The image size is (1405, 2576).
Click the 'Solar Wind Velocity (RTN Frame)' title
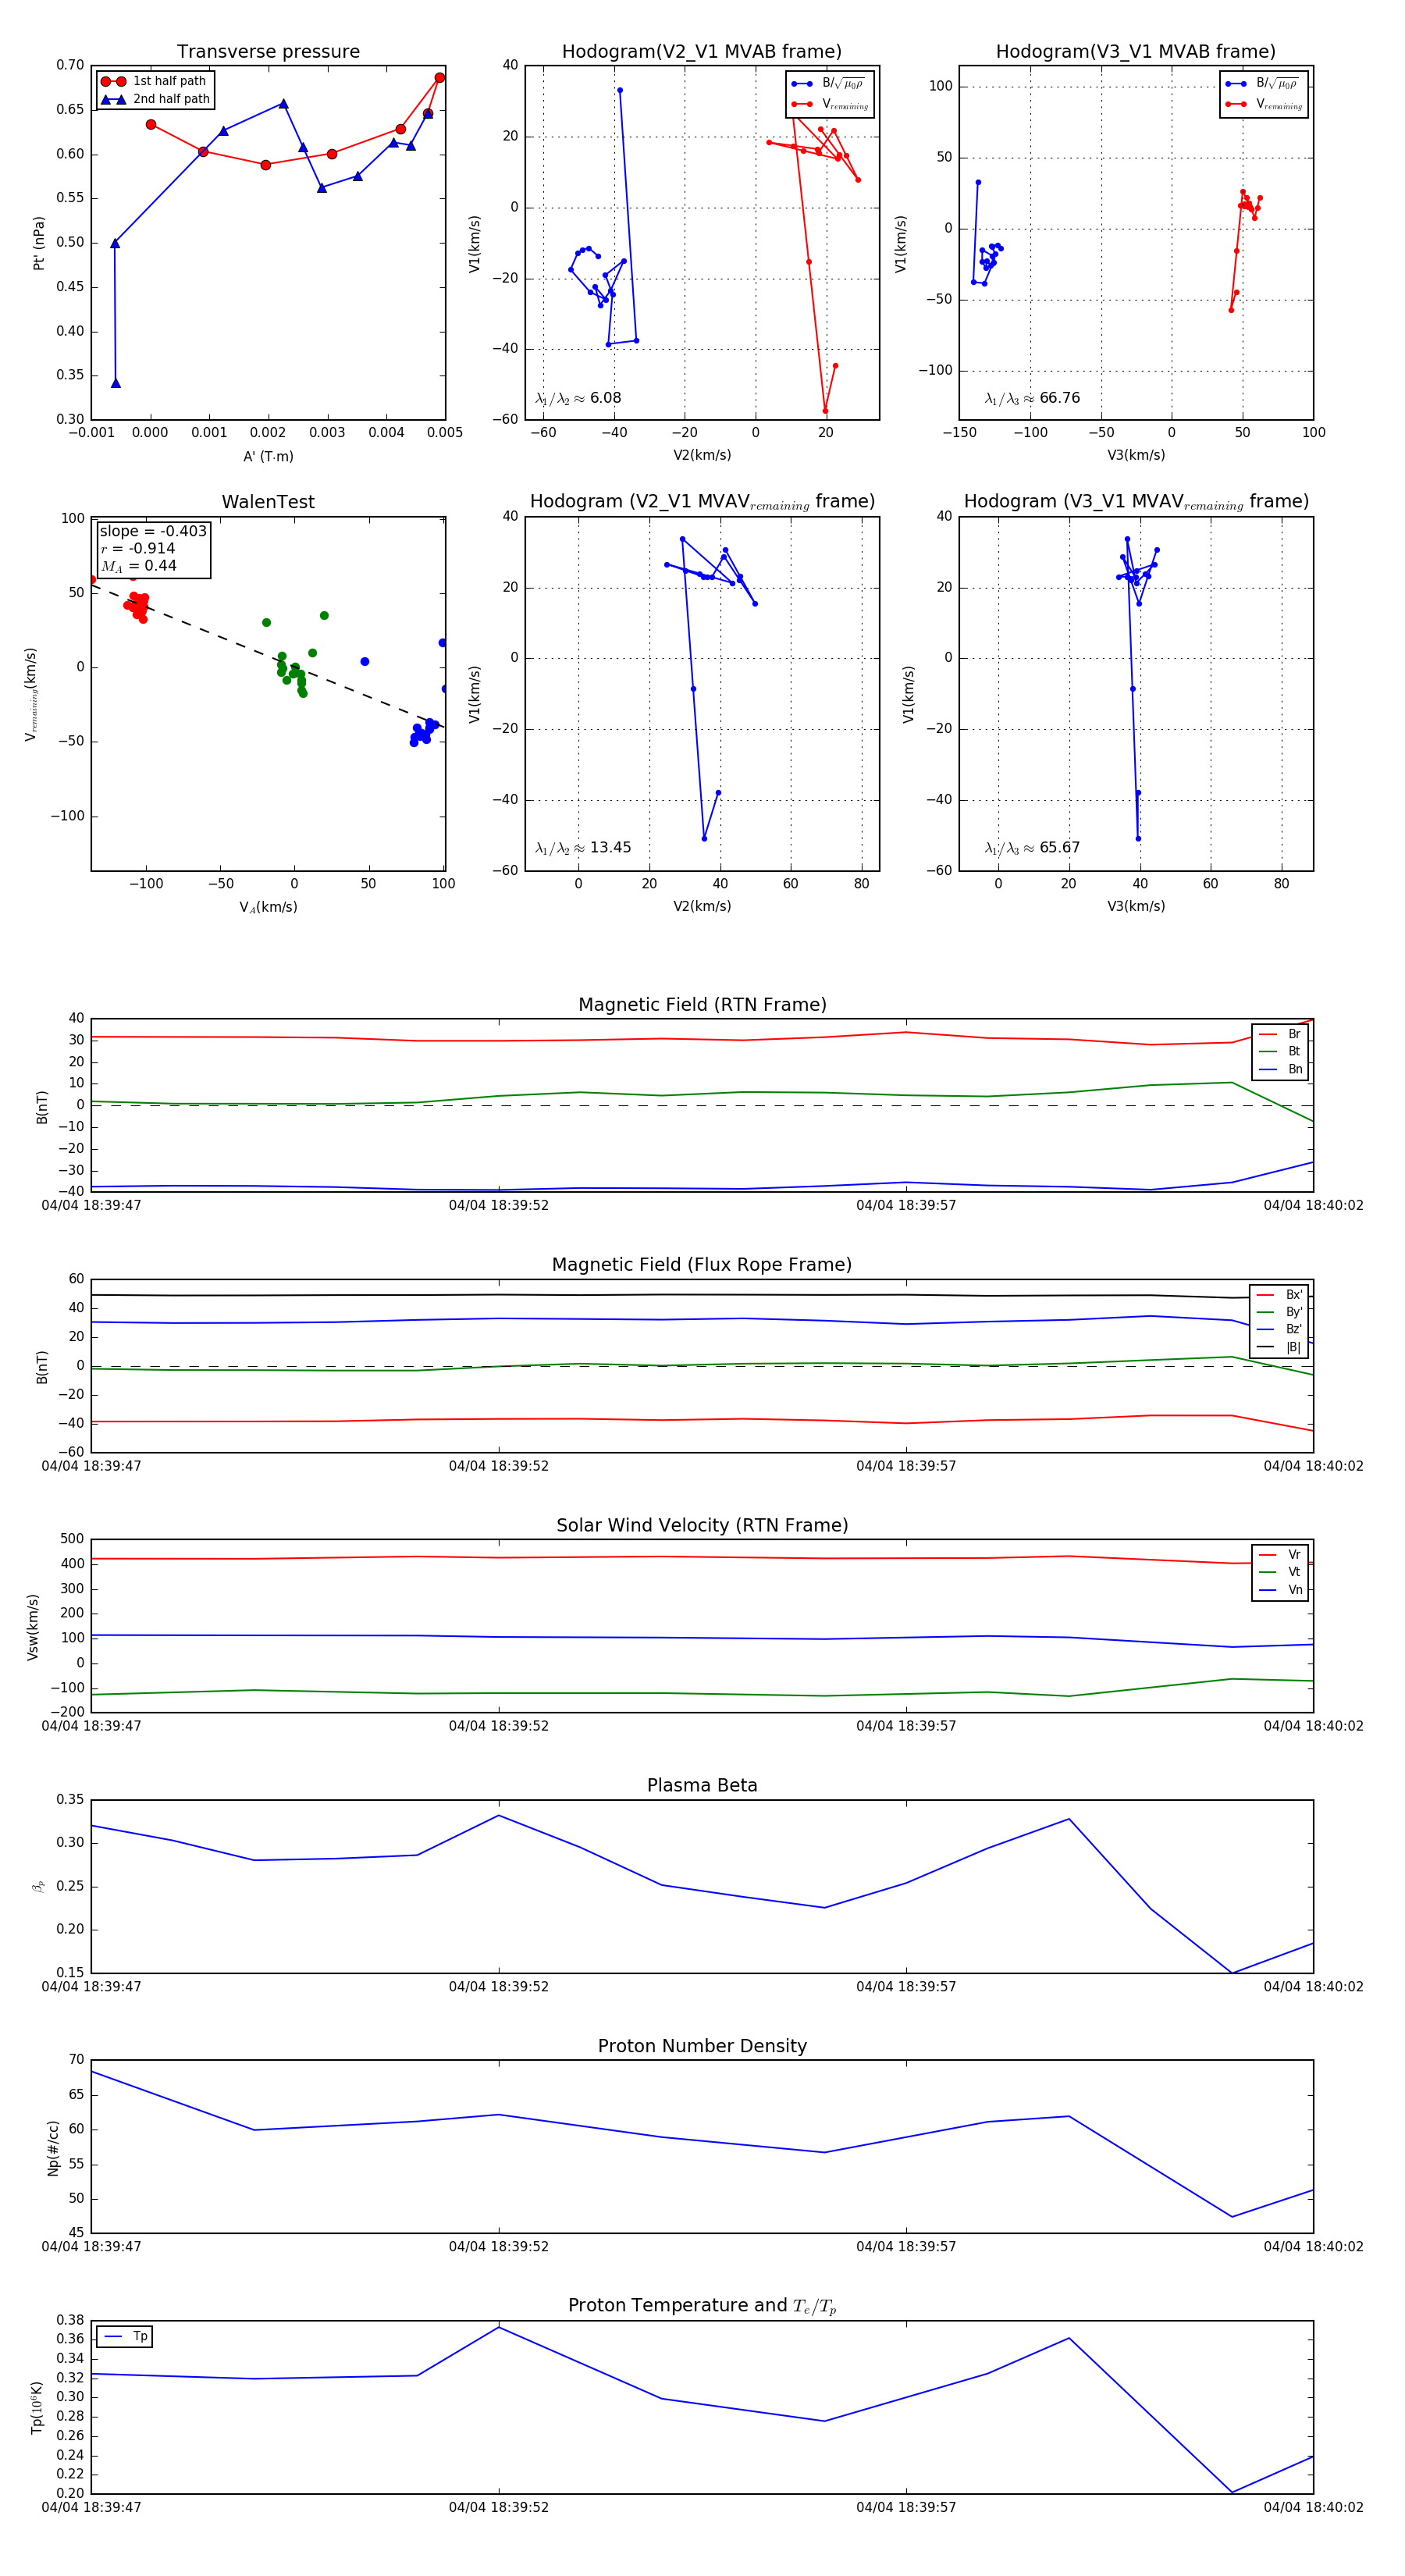tap(702, 1525)
